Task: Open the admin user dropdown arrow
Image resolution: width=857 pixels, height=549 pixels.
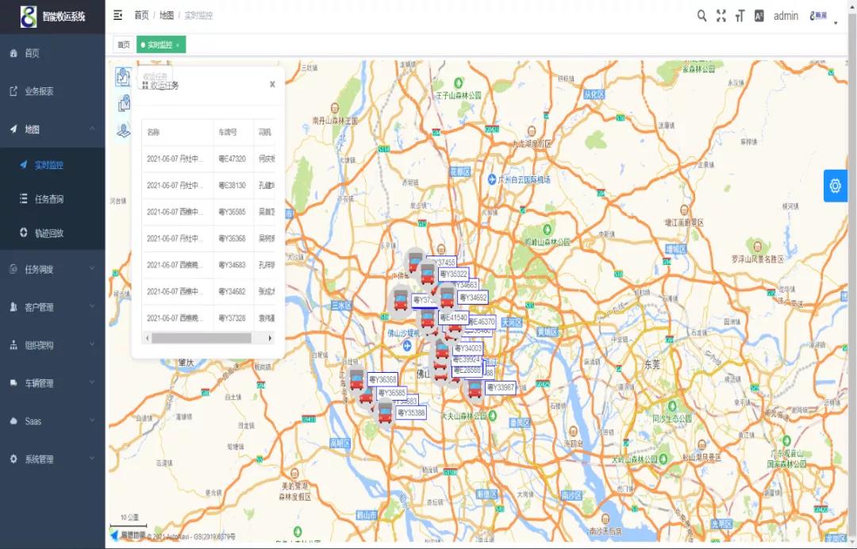Action: pos(836,23)
